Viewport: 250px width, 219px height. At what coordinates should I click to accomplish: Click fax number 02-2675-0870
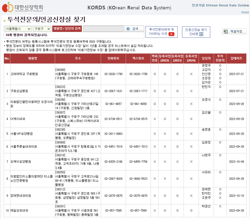(x=138, y=195)
